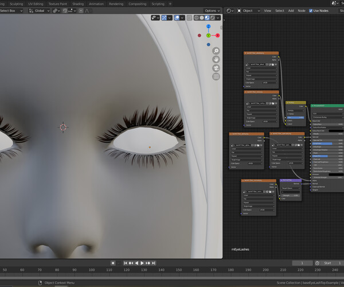Select wireframe viewport shading mode

(196, 18)
